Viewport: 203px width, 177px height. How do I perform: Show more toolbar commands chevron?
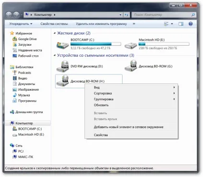point(134,24)
